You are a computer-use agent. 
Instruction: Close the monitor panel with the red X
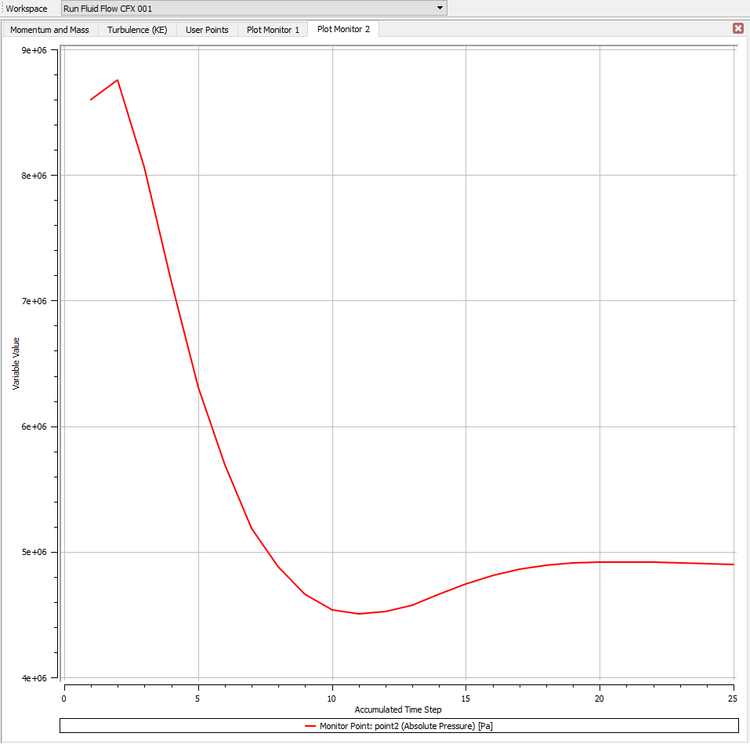point(738,28)
